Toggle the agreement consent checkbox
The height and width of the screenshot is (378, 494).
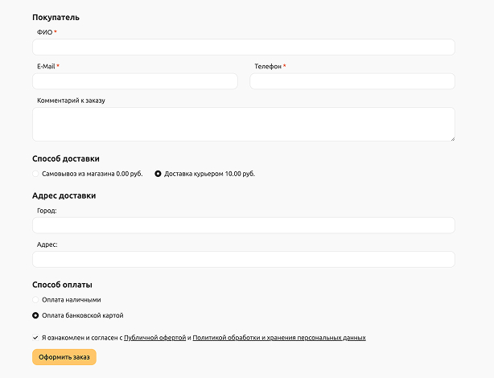coord(35,338)
